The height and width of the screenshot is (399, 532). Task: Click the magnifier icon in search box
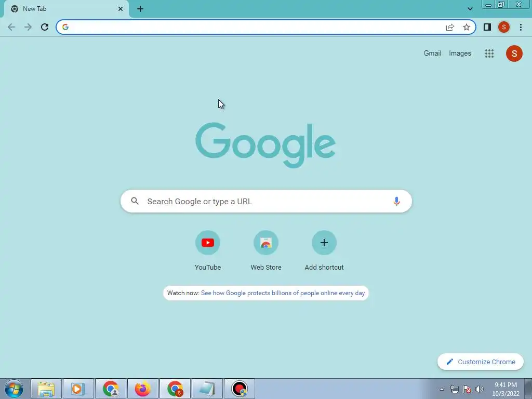pyautogui.click(x=135, y=201)
